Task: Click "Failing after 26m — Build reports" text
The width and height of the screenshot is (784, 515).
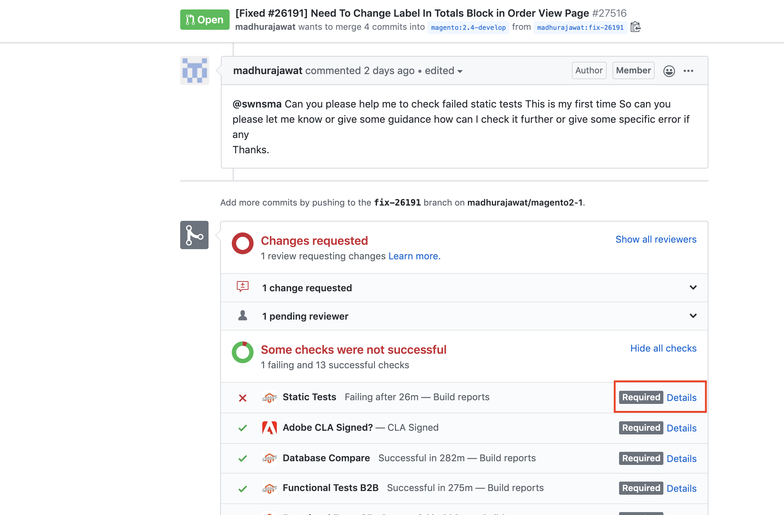Action: [x=417, y=397]
